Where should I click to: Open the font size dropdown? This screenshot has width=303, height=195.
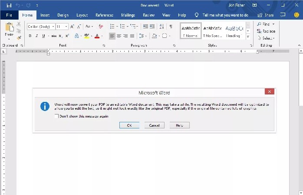click(66, 27)
